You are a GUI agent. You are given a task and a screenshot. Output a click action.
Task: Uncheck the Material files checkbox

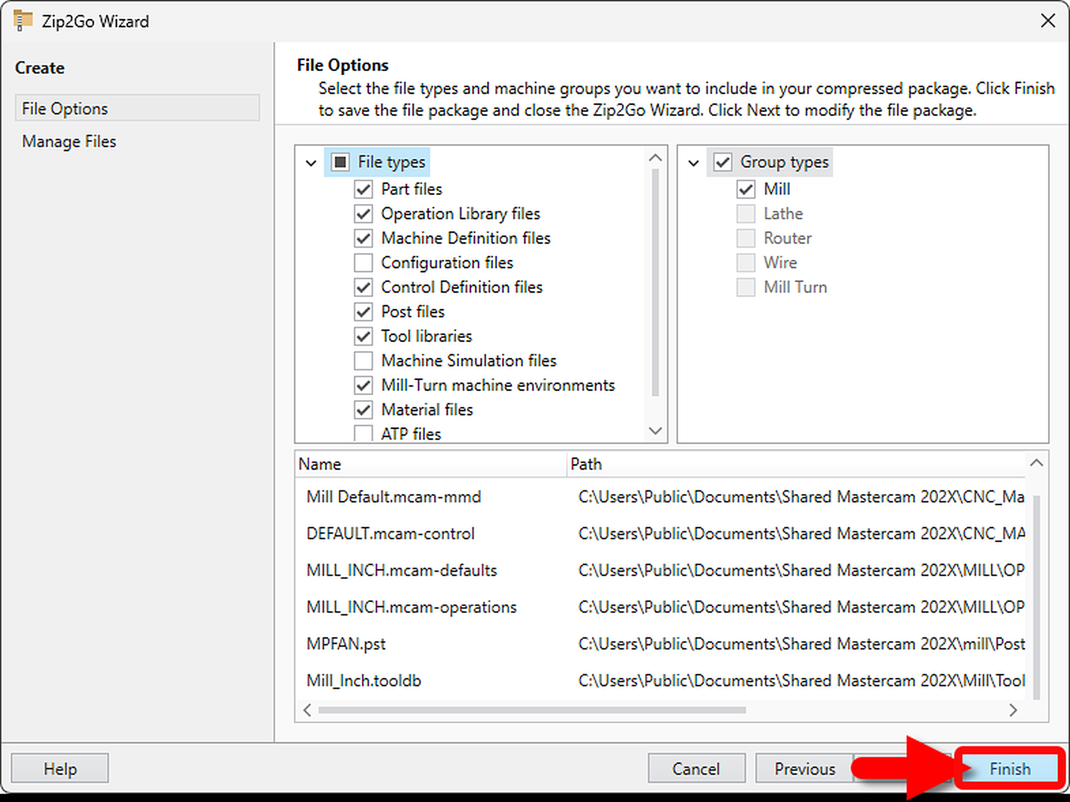pos(363,410)
